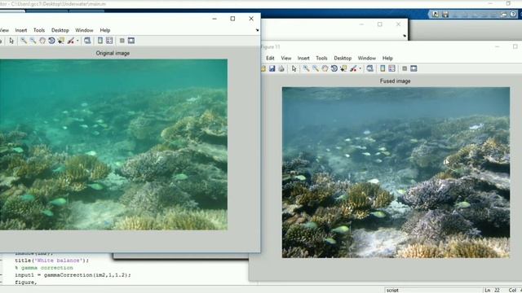
Task: Click 'Original image' title text
Action: 113,53
